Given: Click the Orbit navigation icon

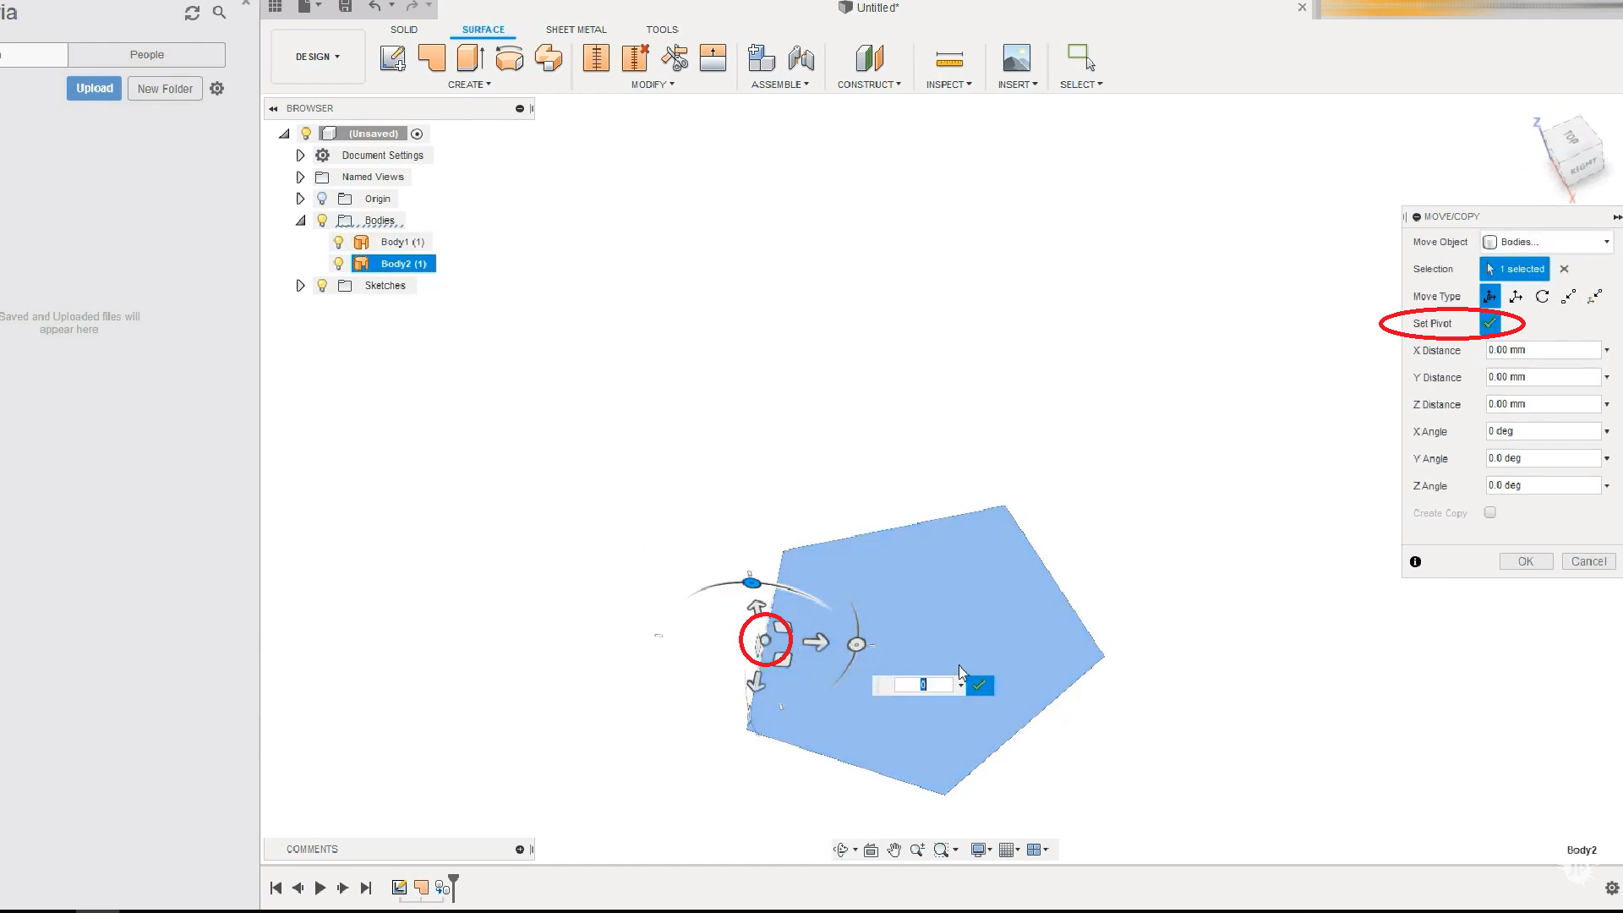Looking at the screenshot, I should coord(840,850).
